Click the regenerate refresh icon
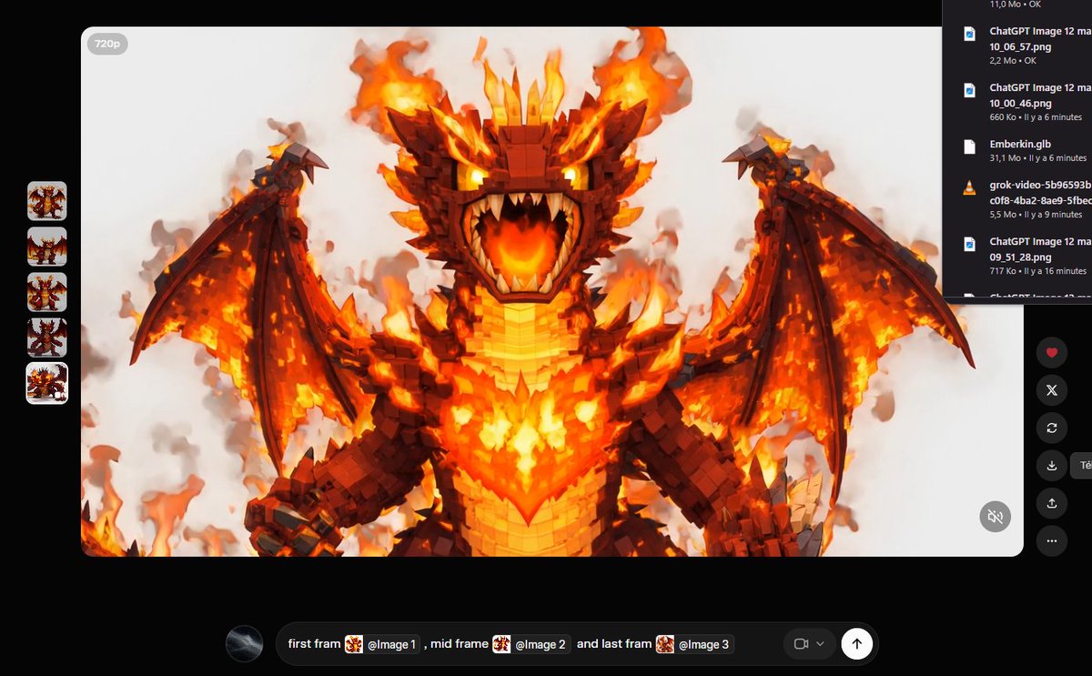 (x=1052, y=428)
